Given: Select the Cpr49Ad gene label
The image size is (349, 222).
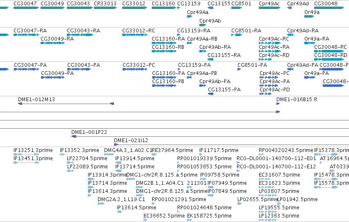Looking at the screenshot, I should (x=298, y=4).
